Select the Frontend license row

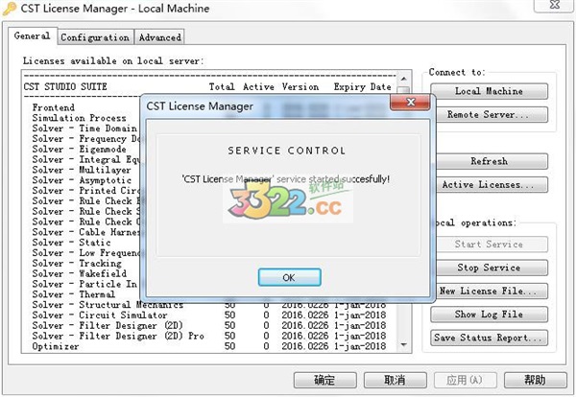tap(53, 107)
